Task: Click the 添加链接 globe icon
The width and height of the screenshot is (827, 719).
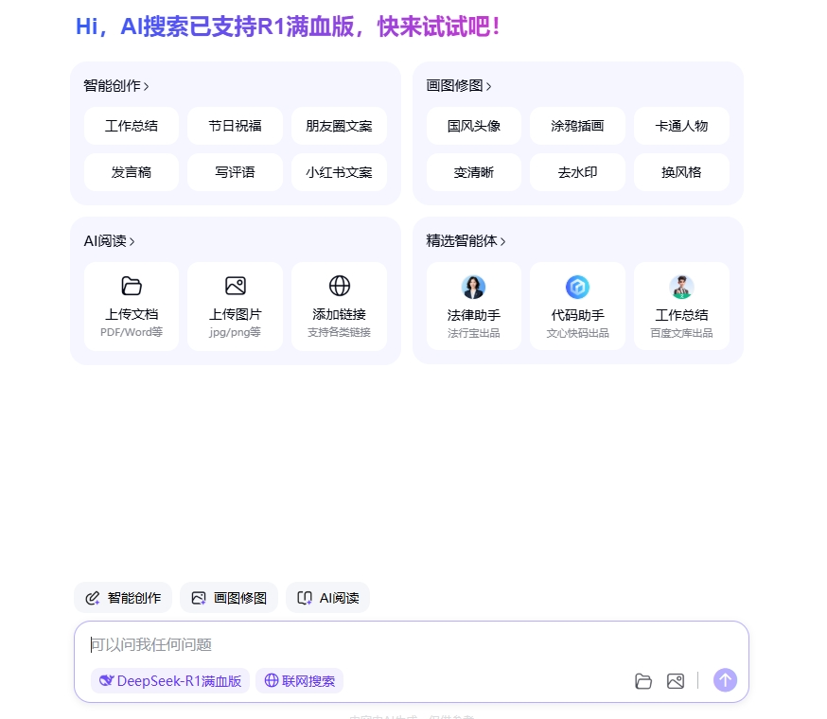Action: click(339, 287)
